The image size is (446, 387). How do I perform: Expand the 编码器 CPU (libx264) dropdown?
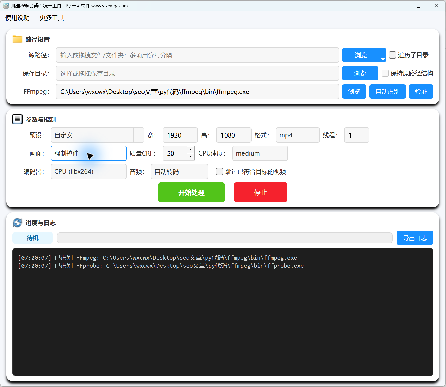[89, 171]
